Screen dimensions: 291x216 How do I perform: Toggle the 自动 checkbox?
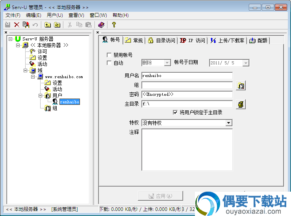(109, 63)
